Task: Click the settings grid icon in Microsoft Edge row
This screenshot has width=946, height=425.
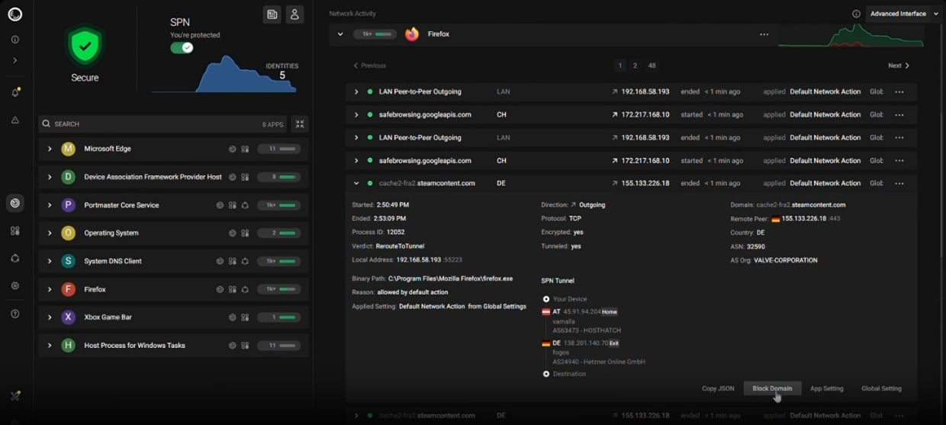Action: tap(245, 149)
